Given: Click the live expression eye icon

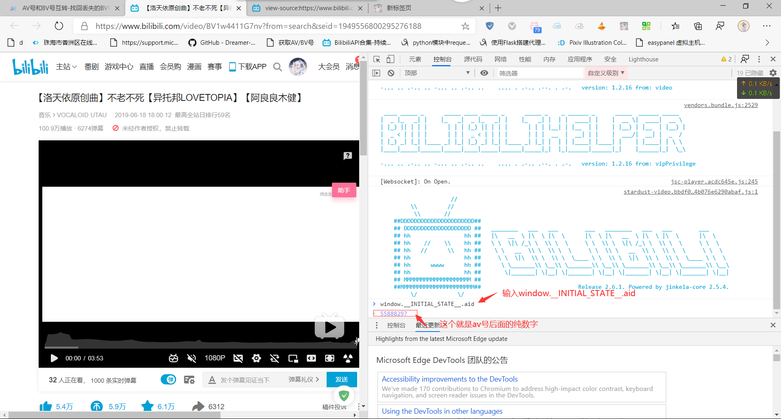Looking at the screenshot, I should tap(484, 73).
